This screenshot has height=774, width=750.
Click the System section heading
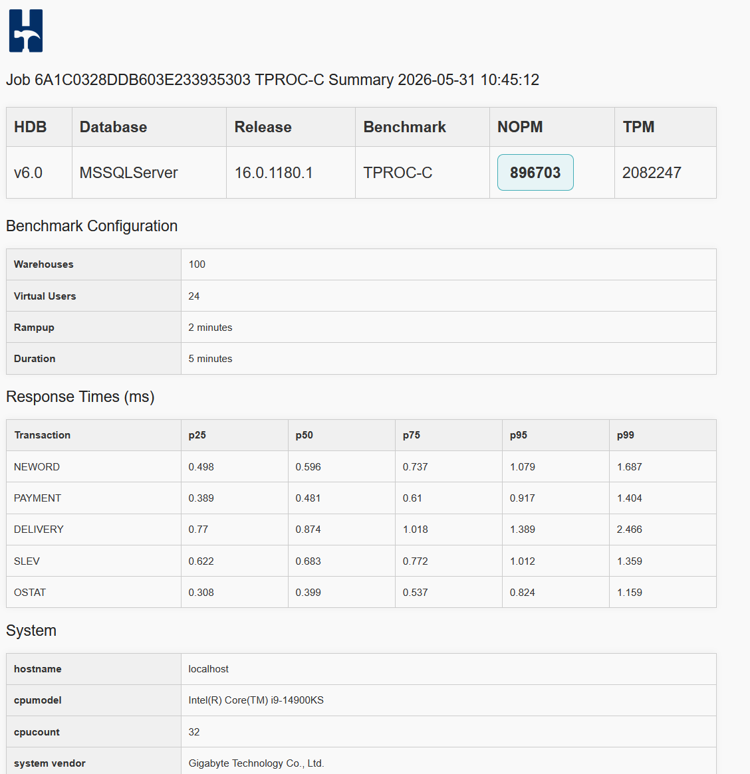click(x=31, y=630)
